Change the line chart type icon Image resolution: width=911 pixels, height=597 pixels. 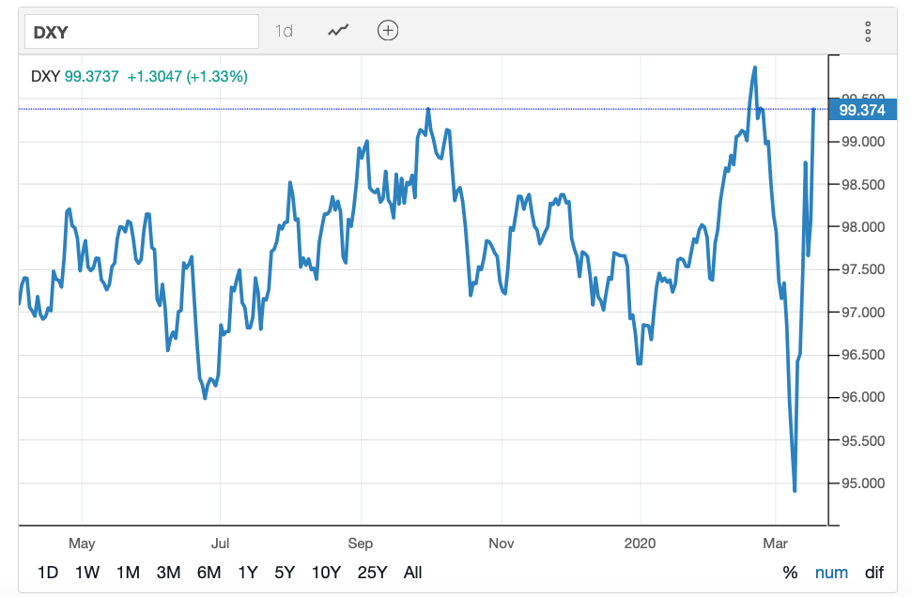pyautogui.click(x=338, y=31)
